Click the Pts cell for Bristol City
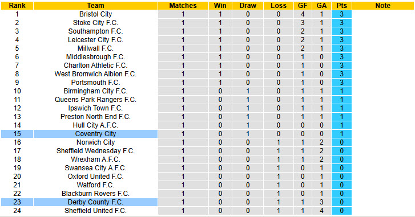 (x=341, y=14)
